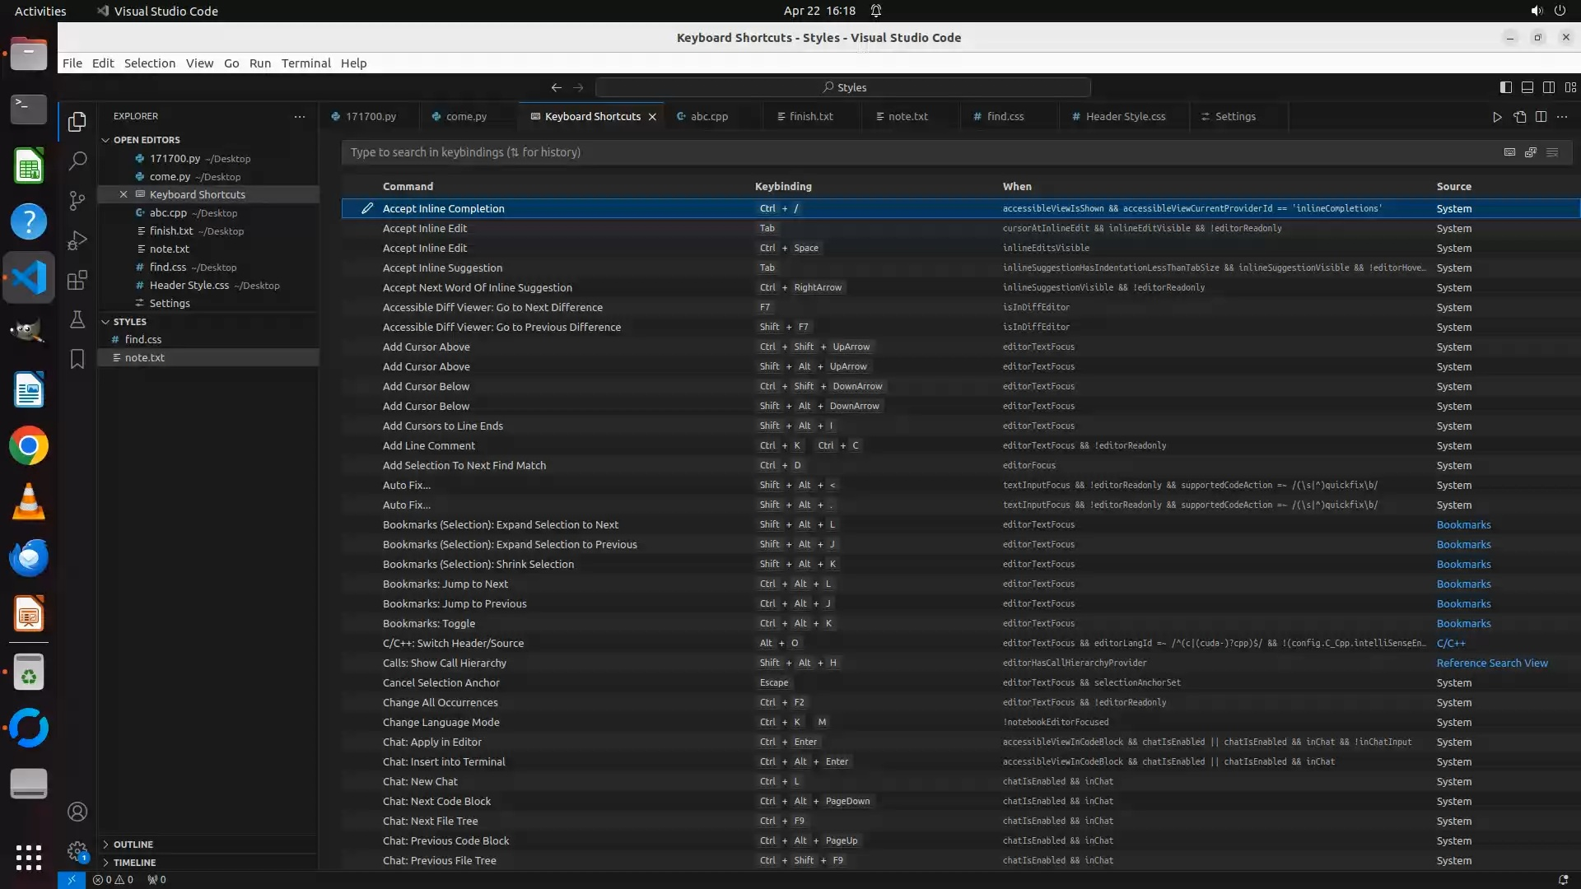Open Source Control view icon

(77, 200)
